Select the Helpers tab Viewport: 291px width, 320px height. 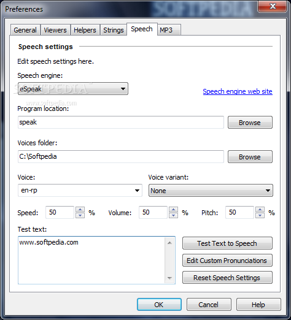point(85,30)
